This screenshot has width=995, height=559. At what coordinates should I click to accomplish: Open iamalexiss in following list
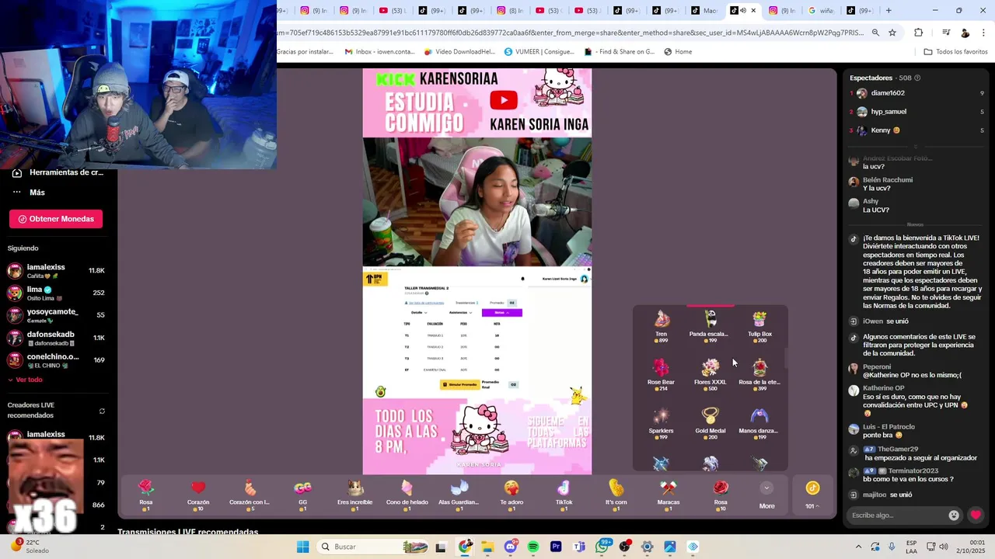56,270
